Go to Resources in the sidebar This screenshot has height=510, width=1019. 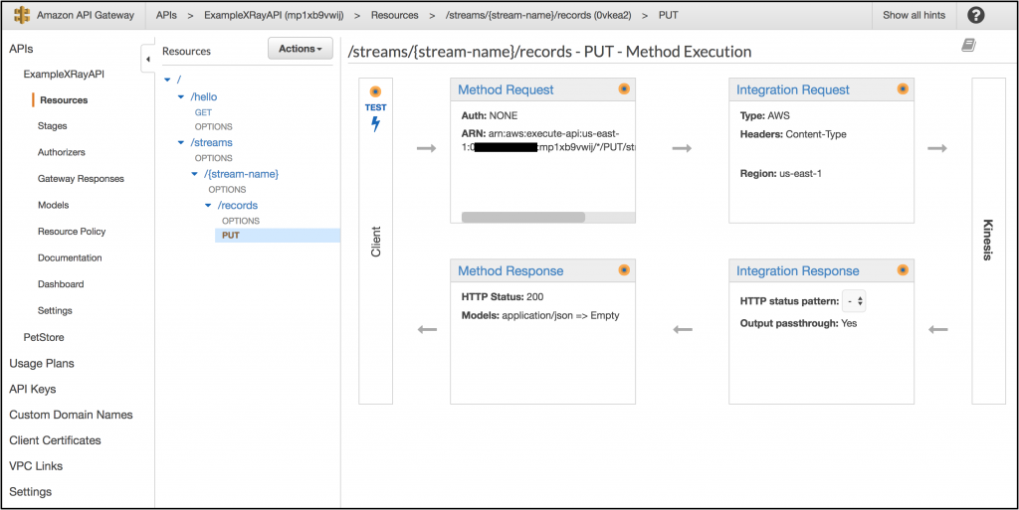[64, 100]
